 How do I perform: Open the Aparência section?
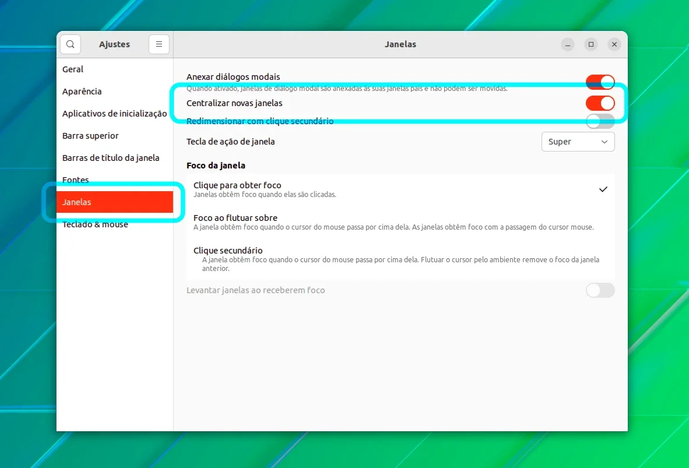pos(115,92)
